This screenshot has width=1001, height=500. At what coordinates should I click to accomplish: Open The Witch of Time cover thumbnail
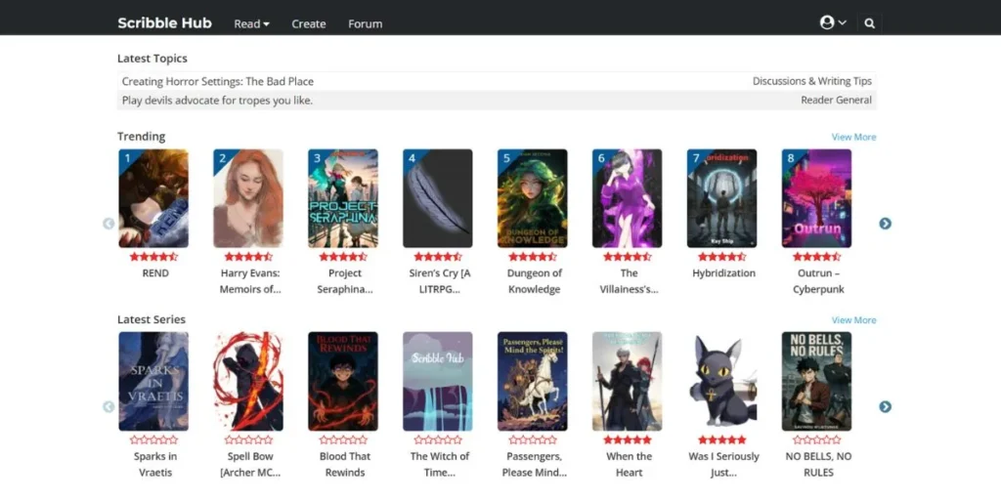click(438, 382)
